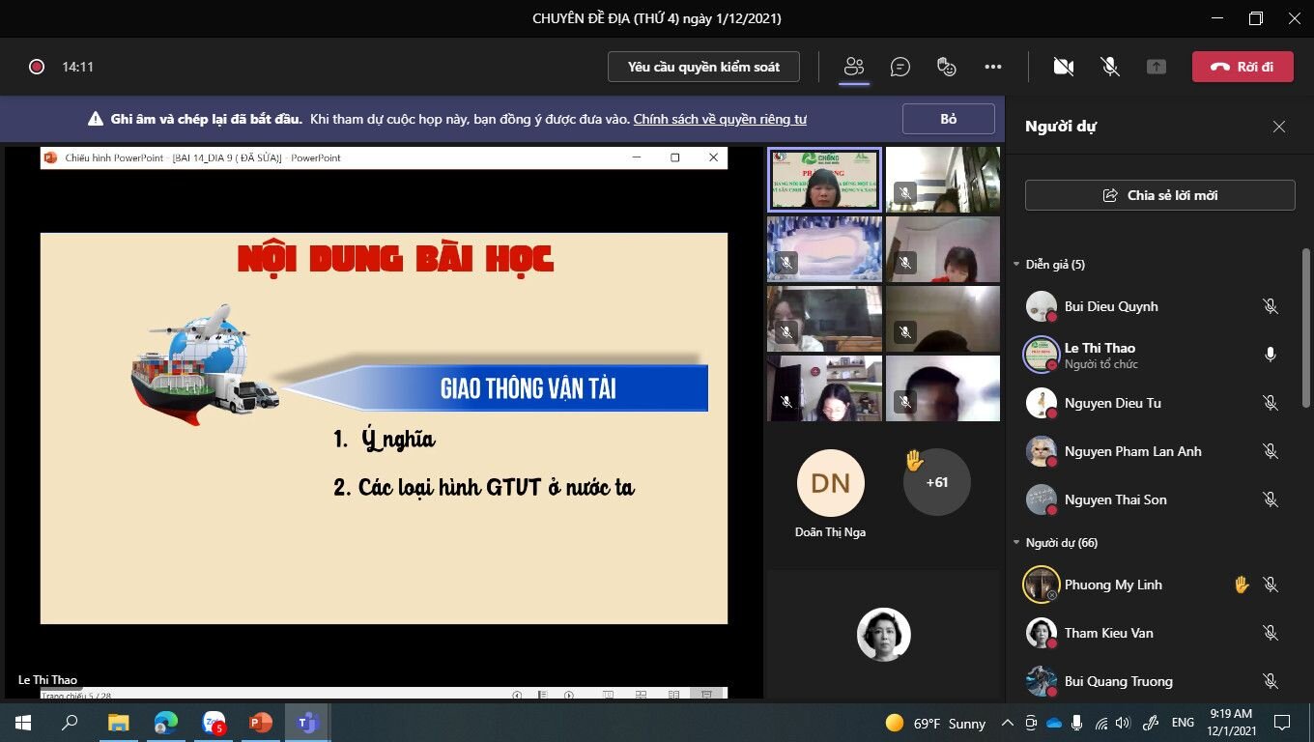Viewport: 1314px width, 742px height.
Task: Select the Normal view icon in PowerPoint
Action: coord(609,694)
